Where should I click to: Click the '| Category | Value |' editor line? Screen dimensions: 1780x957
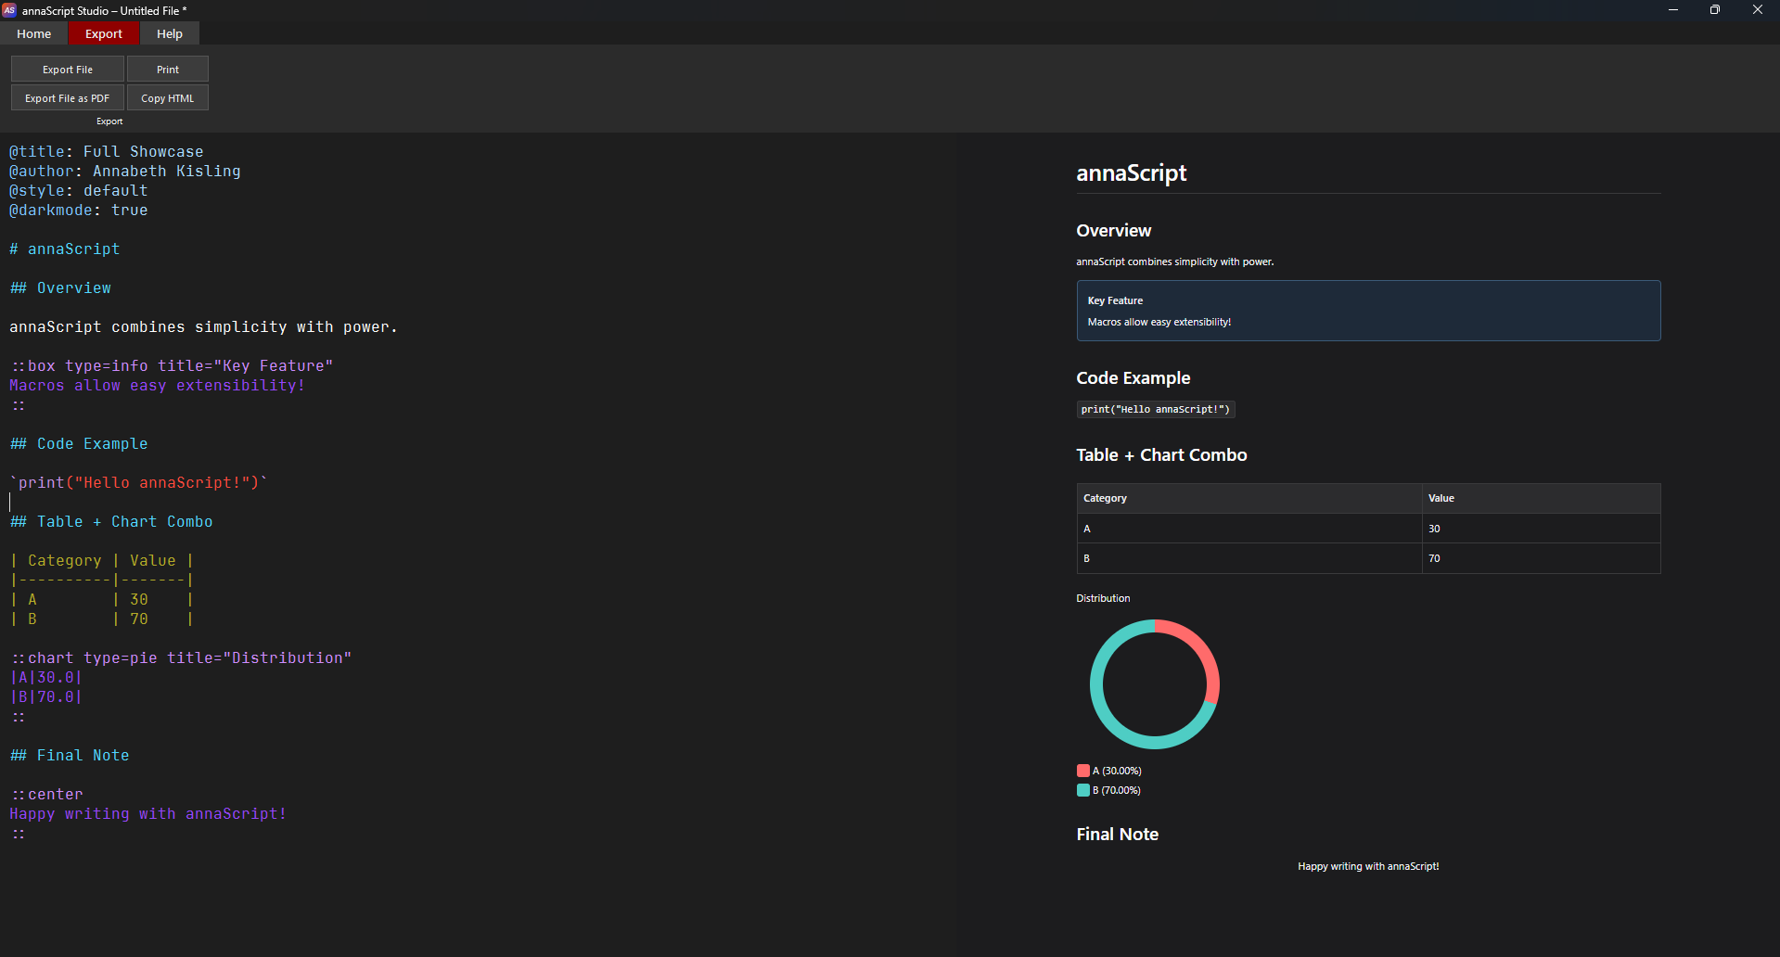click(x=101, y=561)
